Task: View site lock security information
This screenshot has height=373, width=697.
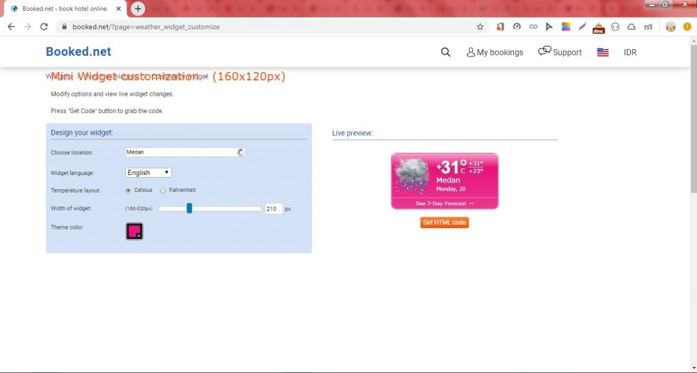Action: pos(65,27)
